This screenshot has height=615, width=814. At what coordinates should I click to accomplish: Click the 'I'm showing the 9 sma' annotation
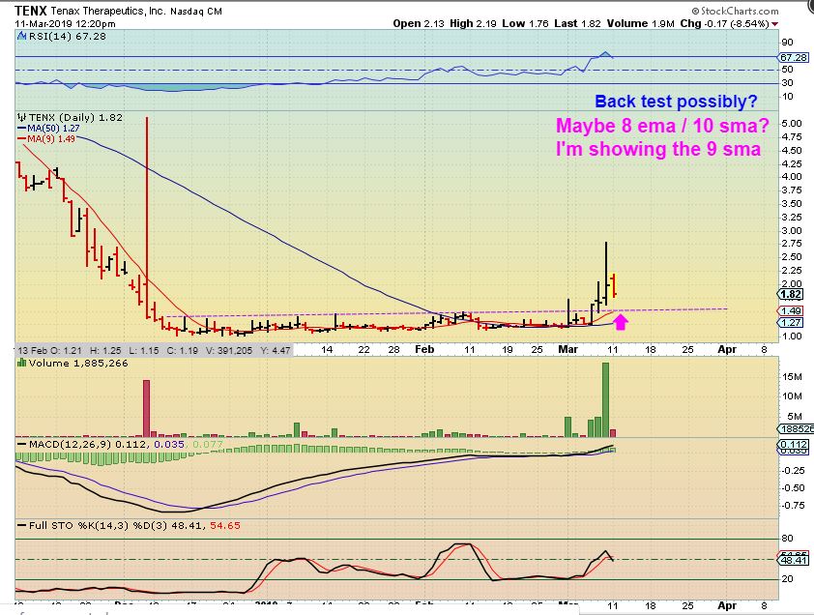click(x=658, y=149)
